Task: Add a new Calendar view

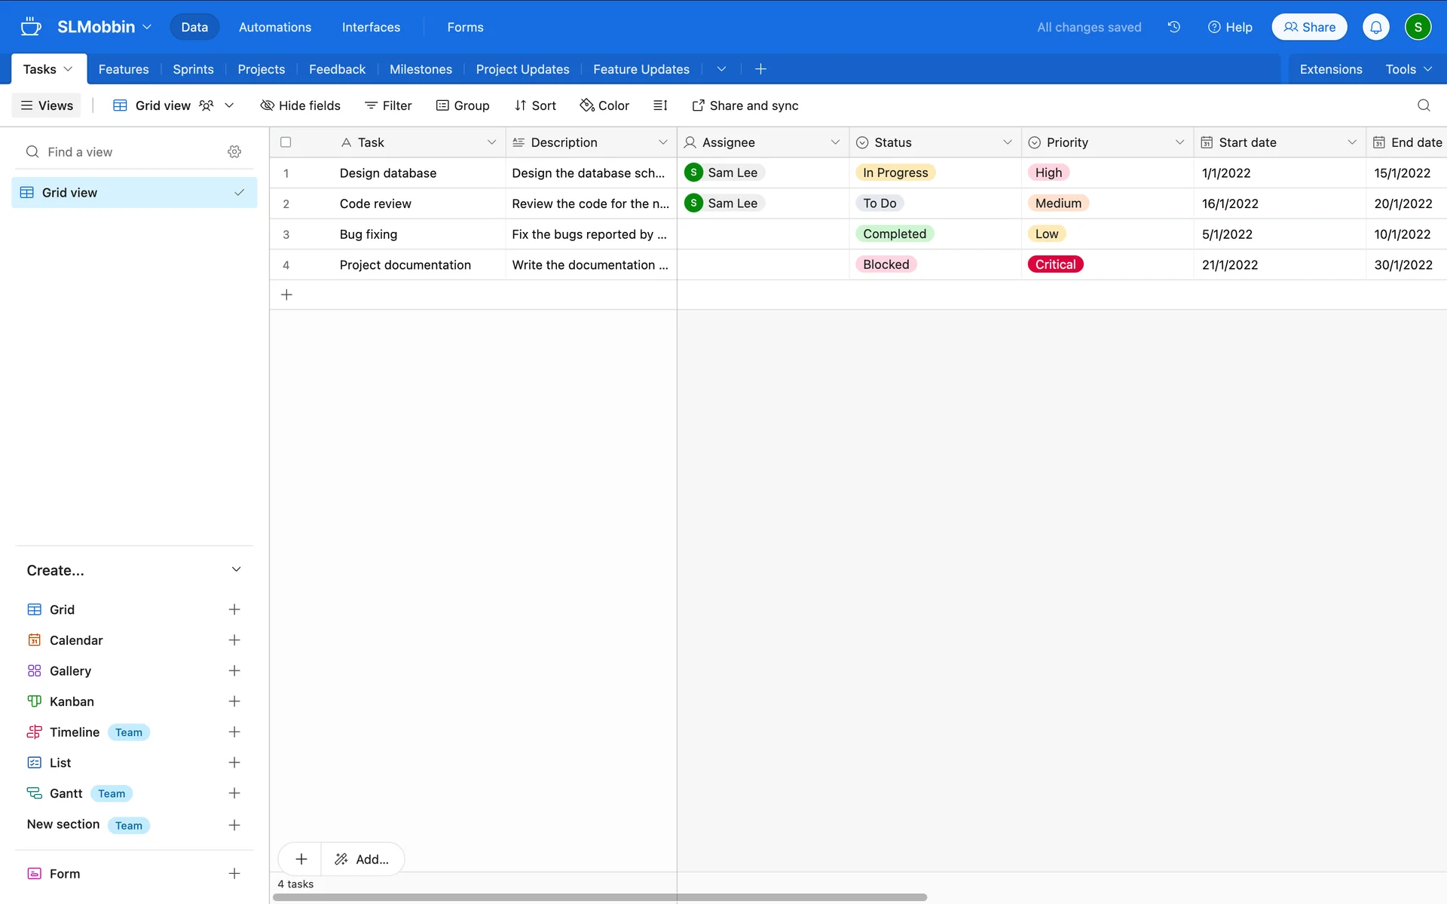Action: (x=234, y=640)
